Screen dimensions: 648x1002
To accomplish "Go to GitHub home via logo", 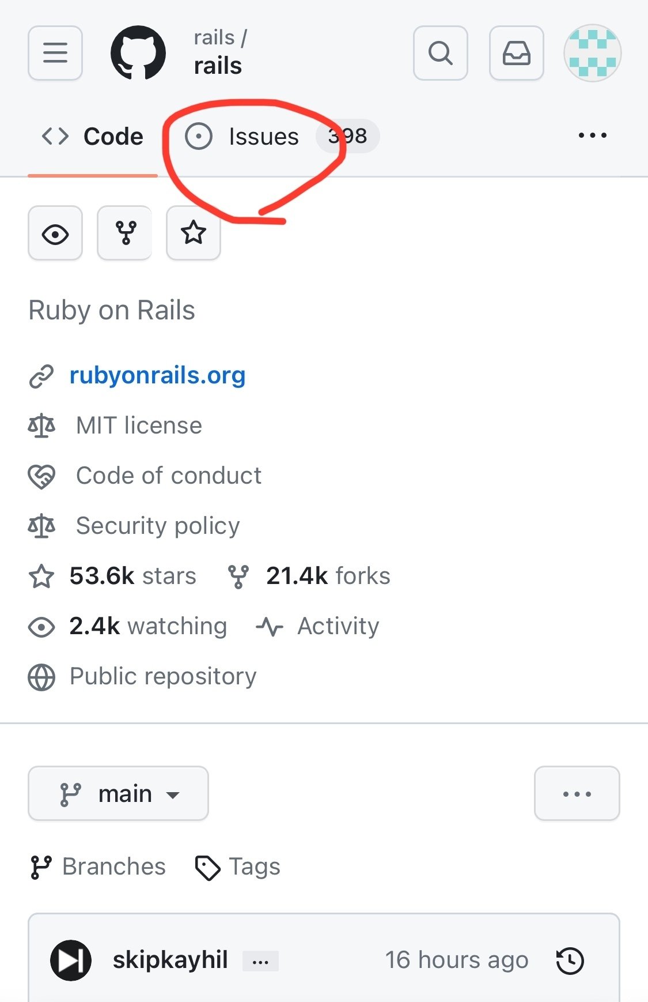I will pos(138,53).
